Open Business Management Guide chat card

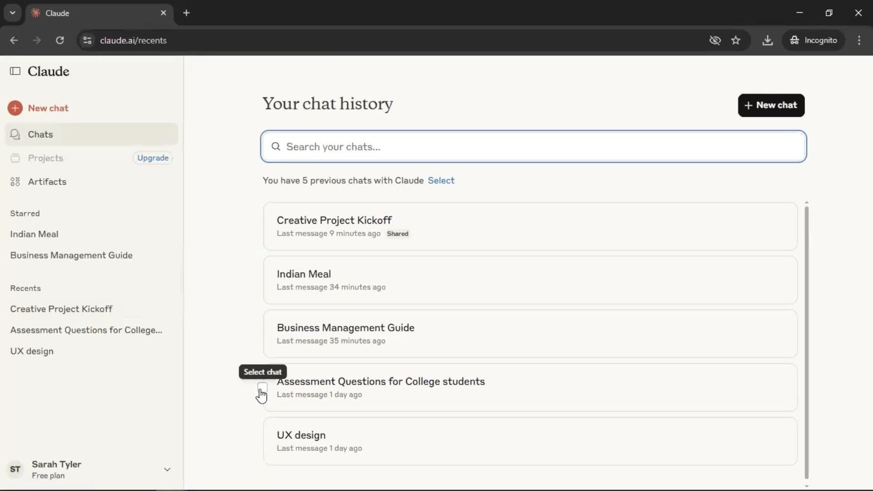pos(530,334)
